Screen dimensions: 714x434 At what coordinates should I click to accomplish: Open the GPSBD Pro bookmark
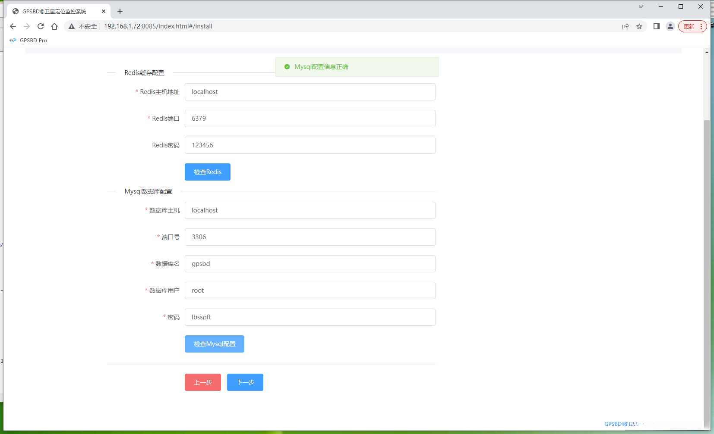click(x=28, y=41)
